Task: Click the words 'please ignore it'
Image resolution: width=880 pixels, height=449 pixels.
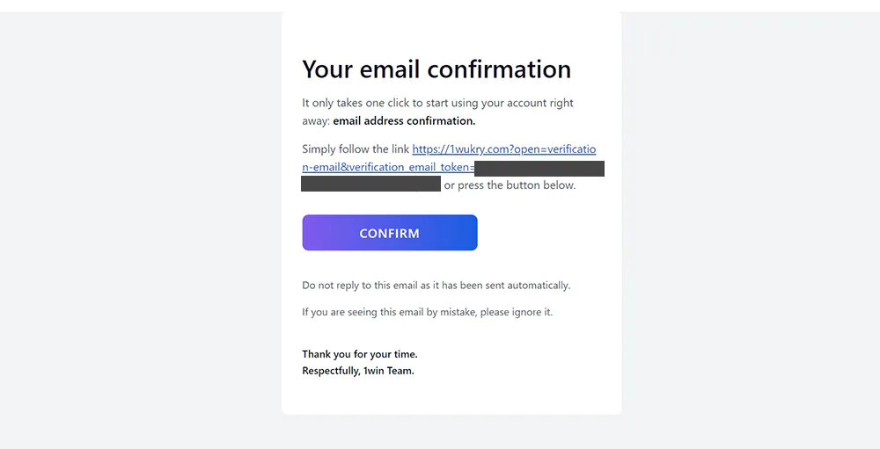Action: tap(517, 312)
